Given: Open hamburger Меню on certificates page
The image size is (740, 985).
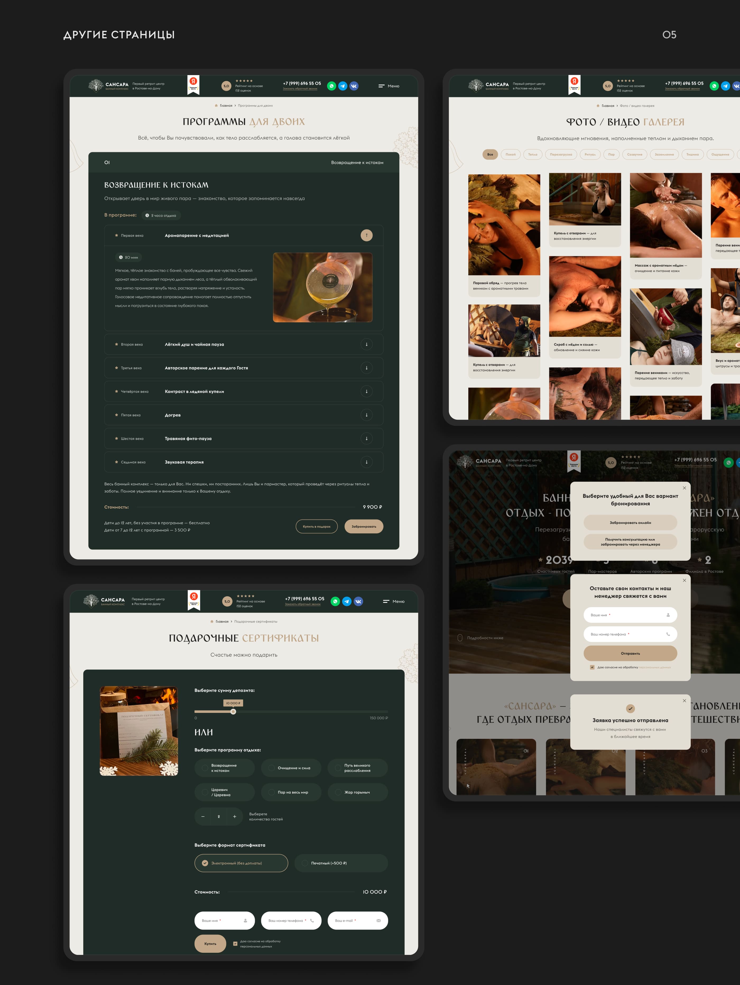Looking at the screenshot, I should pyautogui.click(x=394, y=601).
